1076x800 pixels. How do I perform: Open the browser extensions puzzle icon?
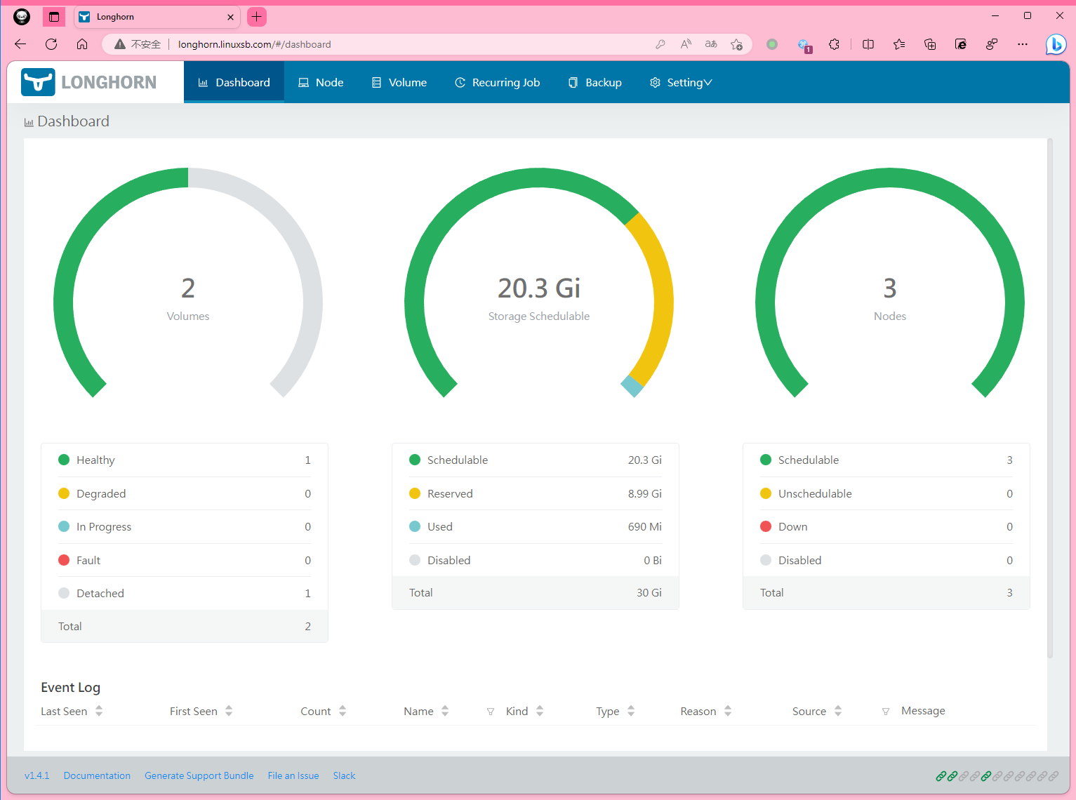point(834,44)
